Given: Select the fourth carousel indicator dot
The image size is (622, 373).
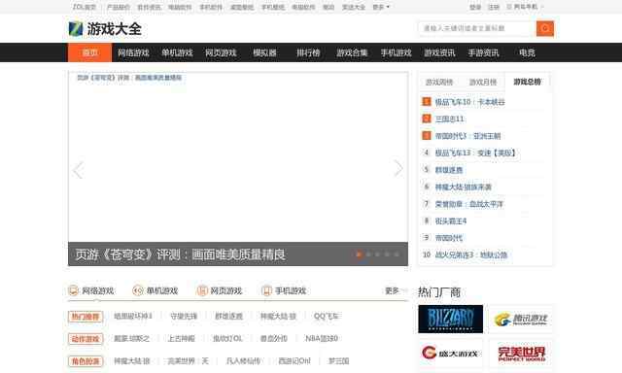Looking at the screenshot, I should click(387, 254).
